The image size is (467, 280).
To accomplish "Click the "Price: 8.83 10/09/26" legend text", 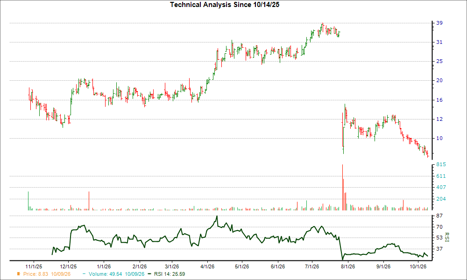I will pyautogui.click(x=47, y=274).
